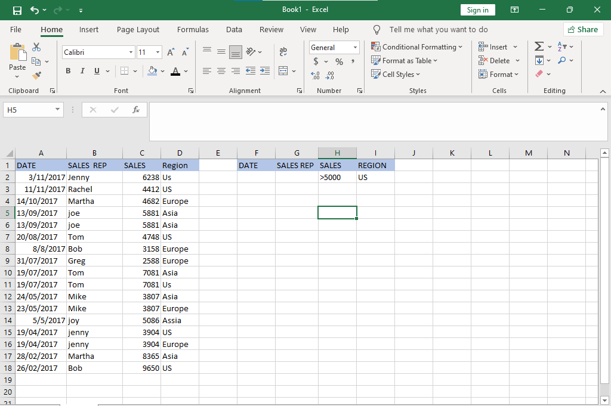Click the Format Painter brush icon
Image resolution: width=611 pixels, height=406 pixels.
pos(36,76)
